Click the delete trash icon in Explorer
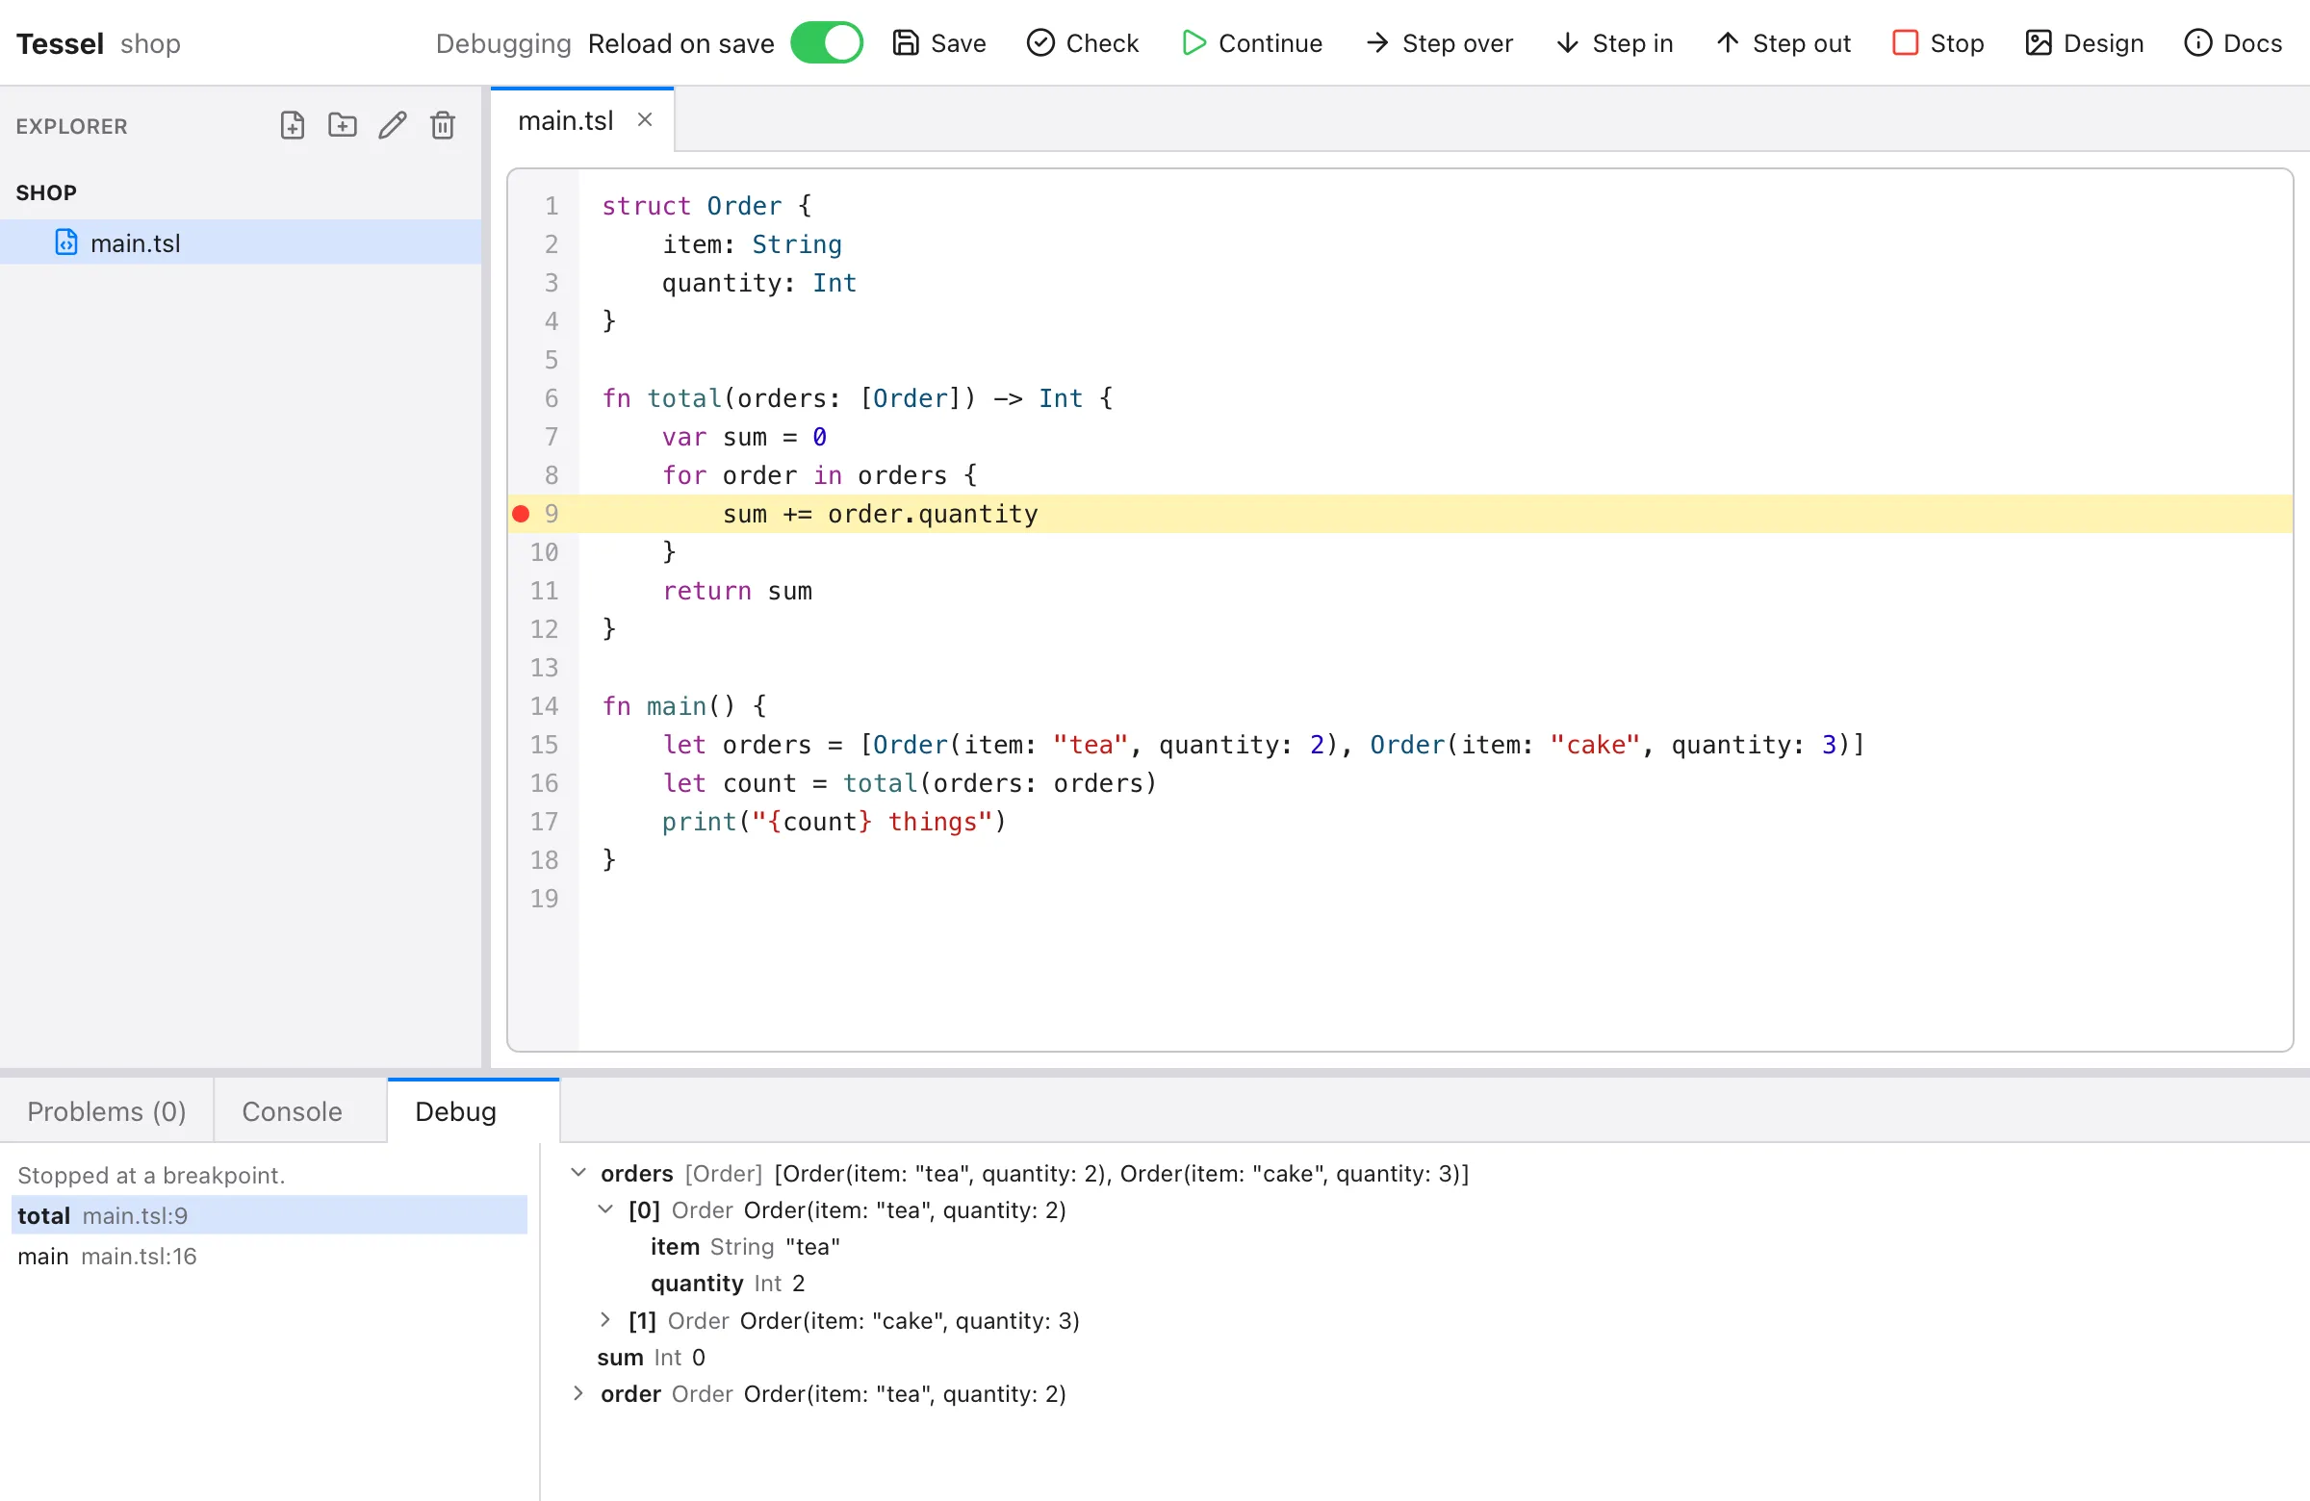Screen dimensions: 2310x1501 [x=443, y=125]
